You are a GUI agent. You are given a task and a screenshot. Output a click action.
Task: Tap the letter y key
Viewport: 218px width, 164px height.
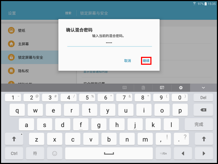pos(108,110)
